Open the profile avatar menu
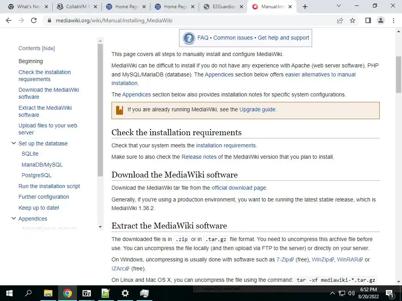Screen dimensions: 402x301 pos(381,20)
